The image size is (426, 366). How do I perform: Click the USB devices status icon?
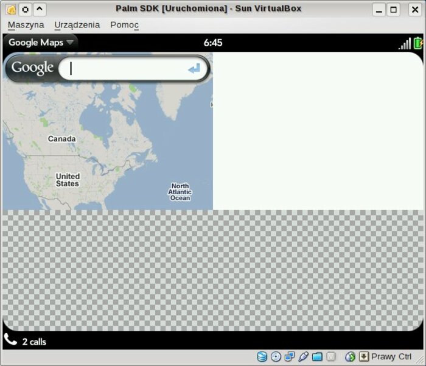tap(303, 357)
